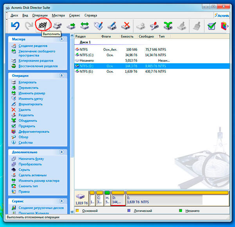Click the Check partition green checkmark icon
Image resolution: width=235 pixels, height=227 pixels.
click(211, 26)
